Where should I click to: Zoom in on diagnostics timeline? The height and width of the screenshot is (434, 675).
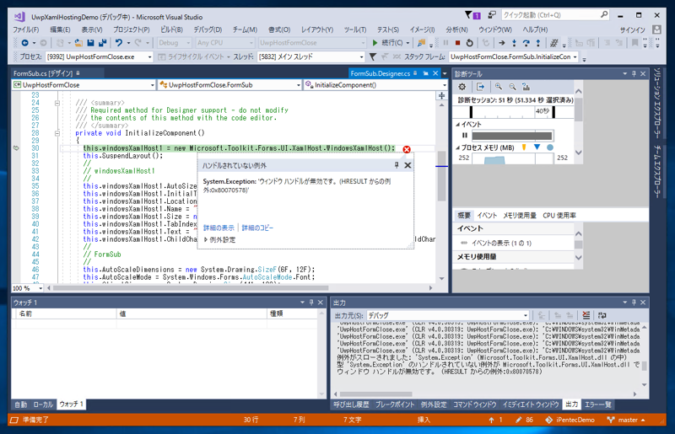pos(499,87)
